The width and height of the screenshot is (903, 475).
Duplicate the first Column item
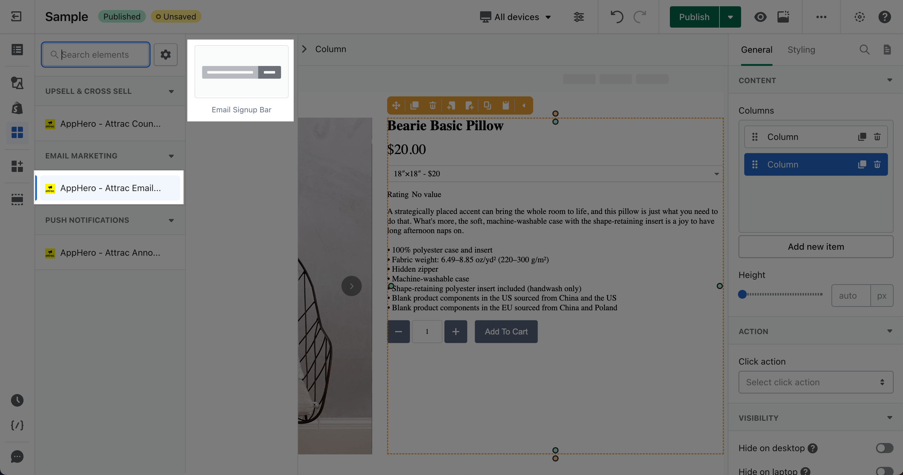point(862,137)
